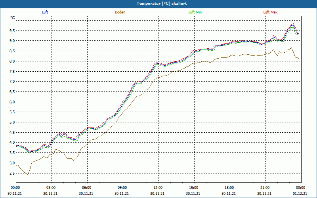Click the 2,5 y-axis value
Screen dimensions: 317x198
coord(12,173)
